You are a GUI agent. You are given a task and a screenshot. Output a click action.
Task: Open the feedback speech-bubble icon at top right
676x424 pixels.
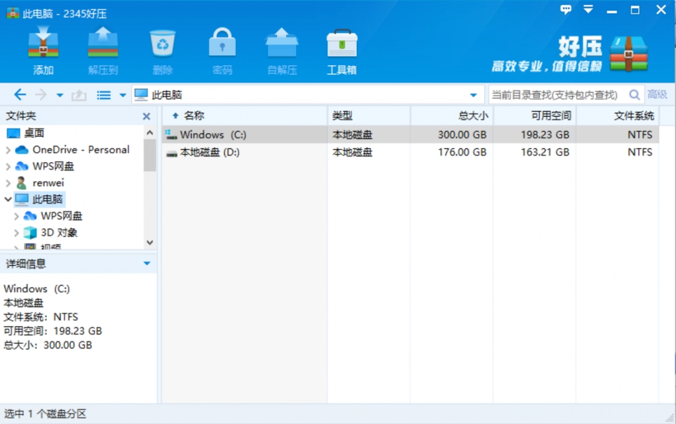pos(565,9)
